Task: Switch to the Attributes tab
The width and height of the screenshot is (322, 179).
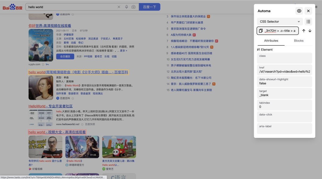Action: click(x=271, y=41)
